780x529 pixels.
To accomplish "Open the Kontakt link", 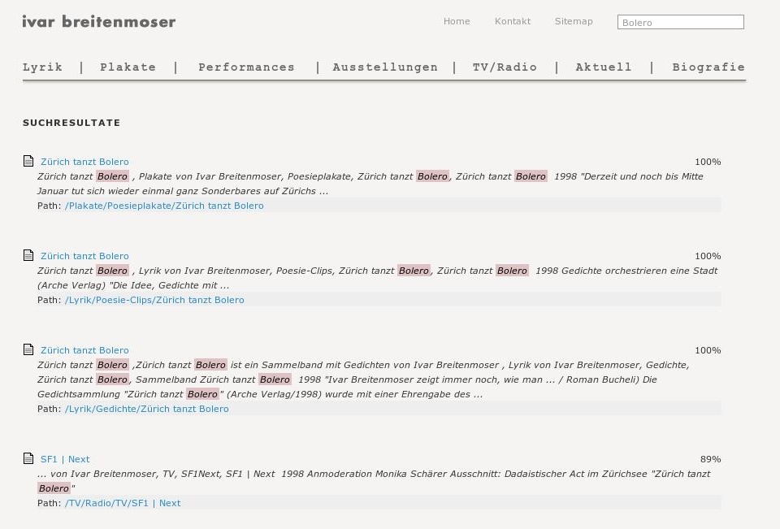I will click(x=513, y=21).
